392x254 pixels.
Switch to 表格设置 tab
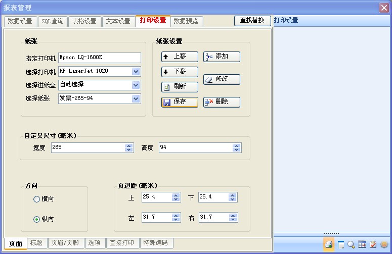(84, 21)
